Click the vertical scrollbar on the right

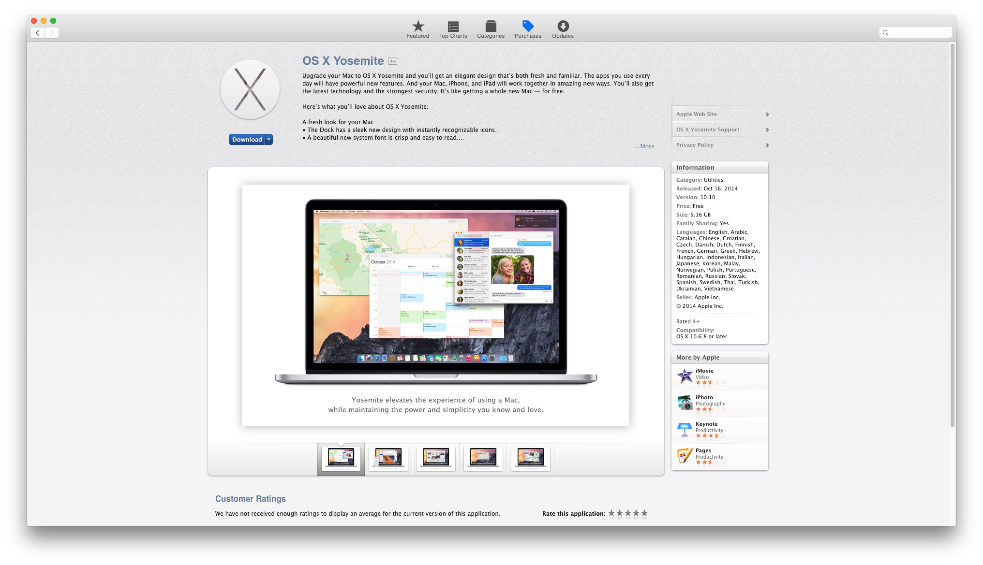point(952,234)
